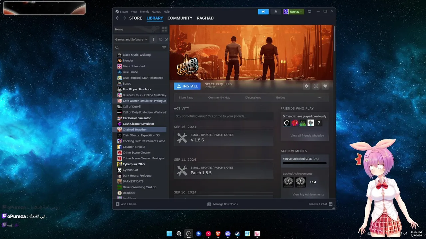426x239 pixels.
Task: Open the Community Hub link
Action: tap(219, 98)
